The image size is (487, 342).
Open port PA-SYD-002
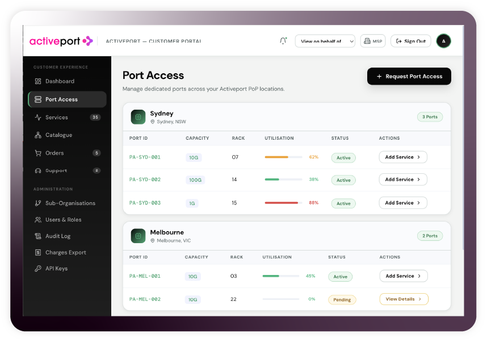pyautogui.click(x=145, y=180)
